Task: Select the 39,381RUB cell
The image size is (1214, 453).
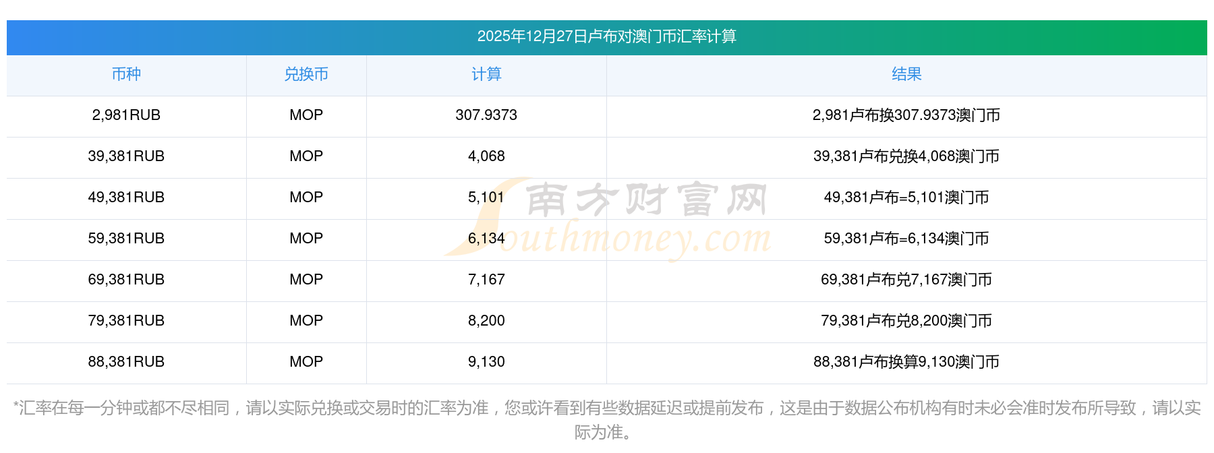Action: (x=126, y=156)
